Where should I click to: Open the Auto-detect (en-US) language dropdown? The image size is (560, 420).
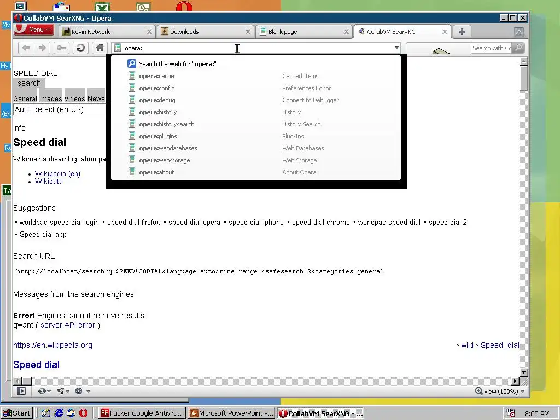(60, 109)
